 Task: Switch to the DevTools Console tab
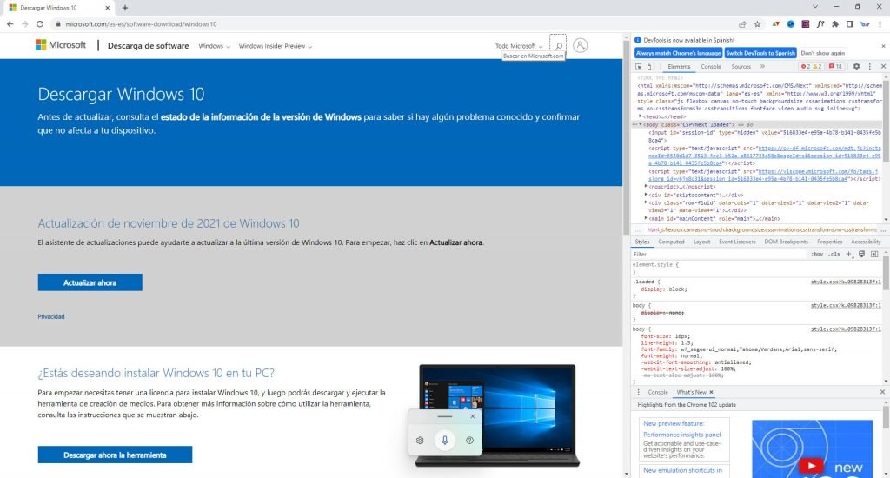click(x=711, y=66)
